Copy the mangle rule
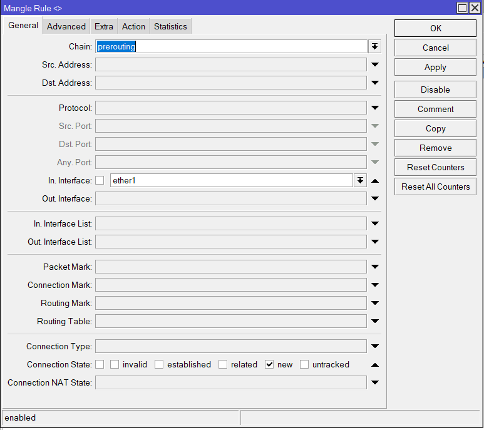Screen dimensions: 484x430 point(435,129)
